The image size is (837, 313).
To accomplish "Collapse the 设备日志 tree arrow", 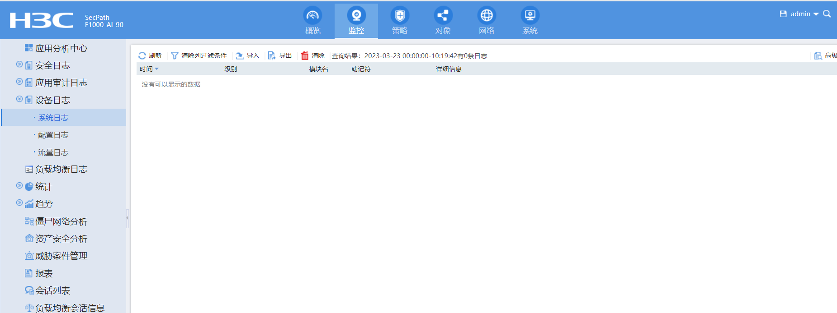I will coord(19,99).
